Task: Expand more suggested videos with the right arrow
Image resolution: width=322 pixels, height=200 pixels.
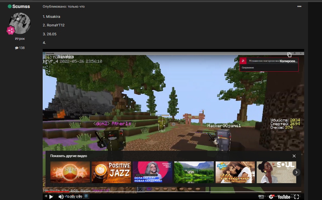Action: click(296, 172)
